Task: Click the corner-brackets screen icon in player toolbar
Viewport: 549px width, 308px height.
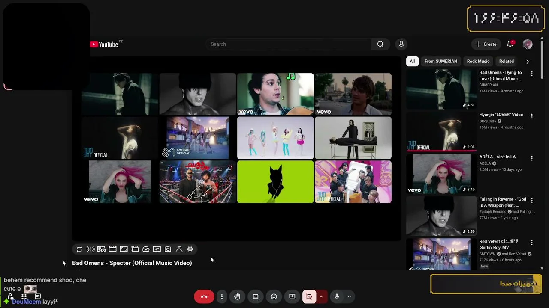Action: (x=124, y=249)
